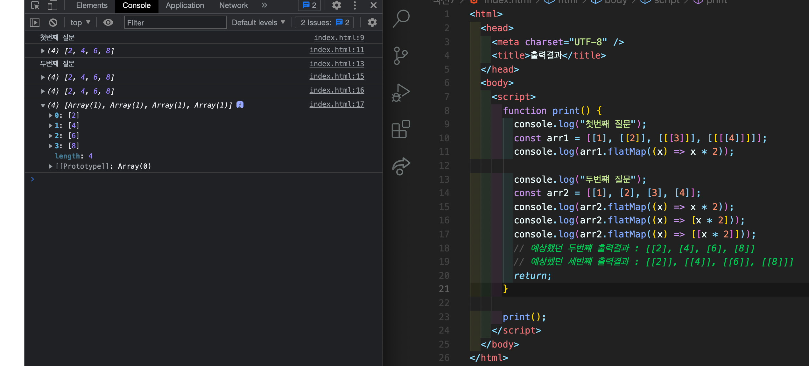Open console settings with the gear beside Issues
Image resolution: width=809 pixels, height=366 pixels.
click(372, 23)
